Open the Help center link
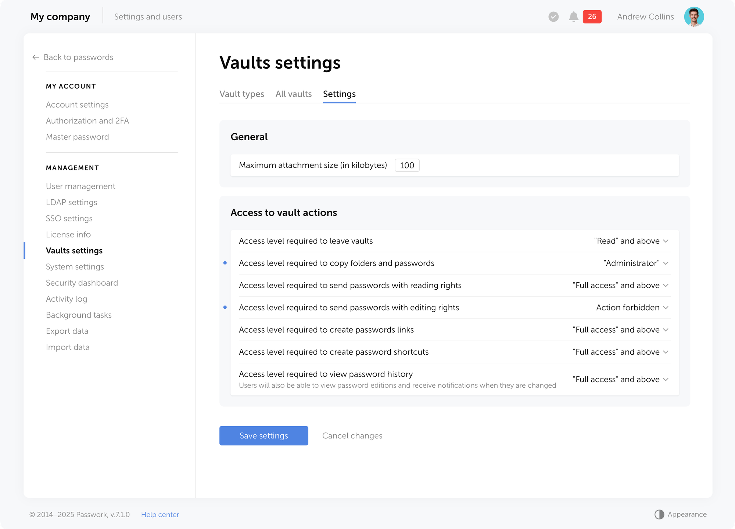735x529 pixels. (160, 515)
